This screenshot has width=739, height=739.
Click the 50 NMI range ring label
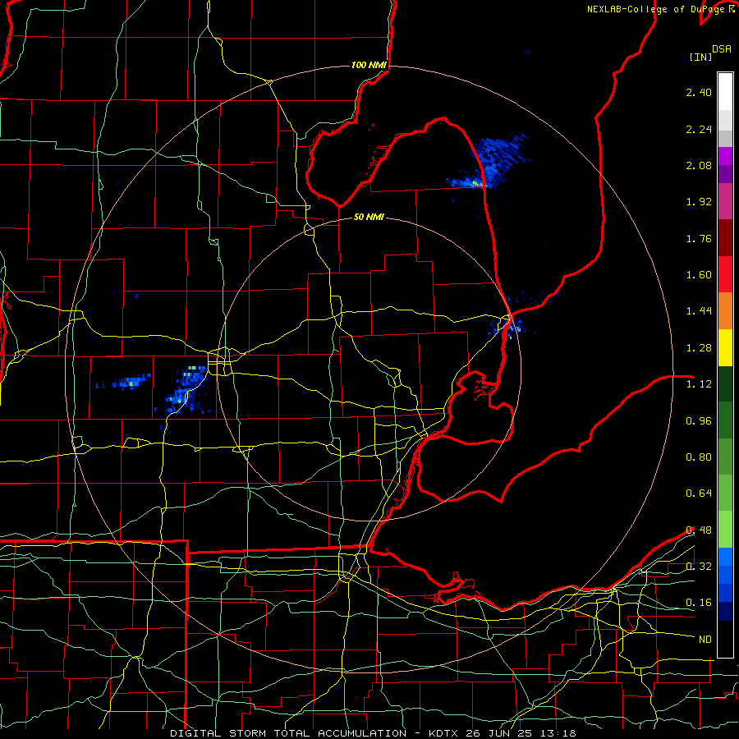(x=369, y=218)
